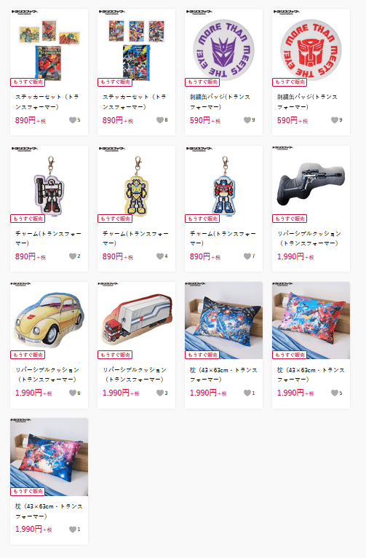Like the purple Decepticon embroidered badge

click(247, 120)
